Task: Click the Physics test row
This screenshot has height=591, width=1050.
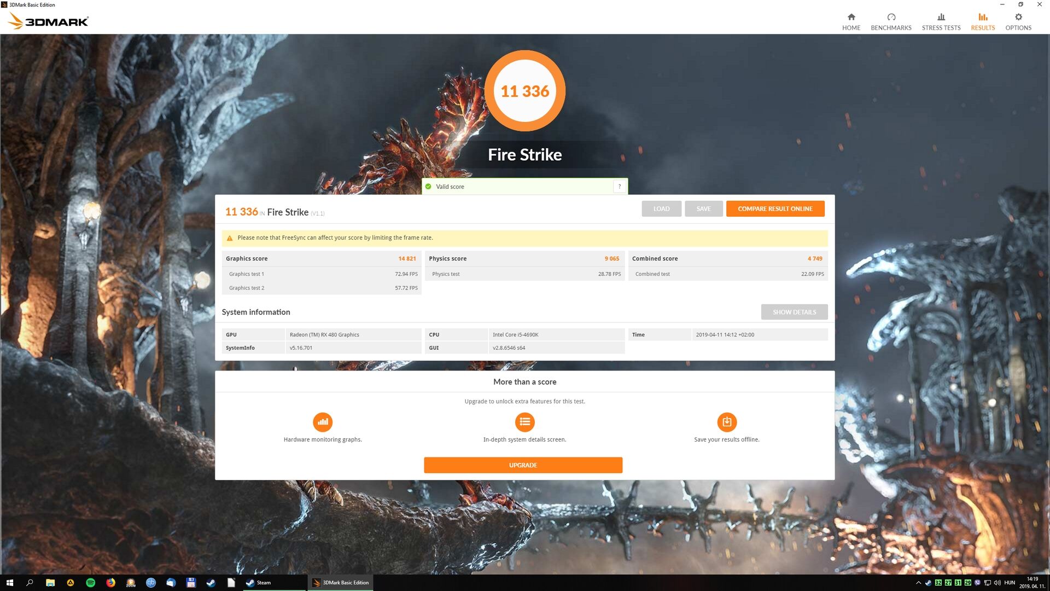Action: click(x=525, y=274)
